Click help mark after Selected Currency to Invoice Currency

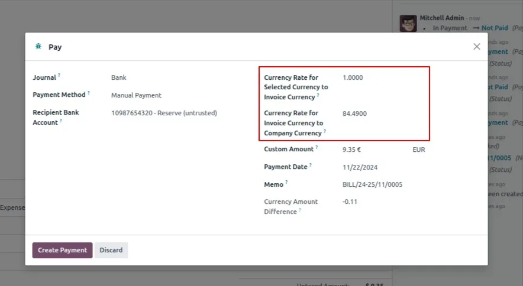(x=318, y=95)
